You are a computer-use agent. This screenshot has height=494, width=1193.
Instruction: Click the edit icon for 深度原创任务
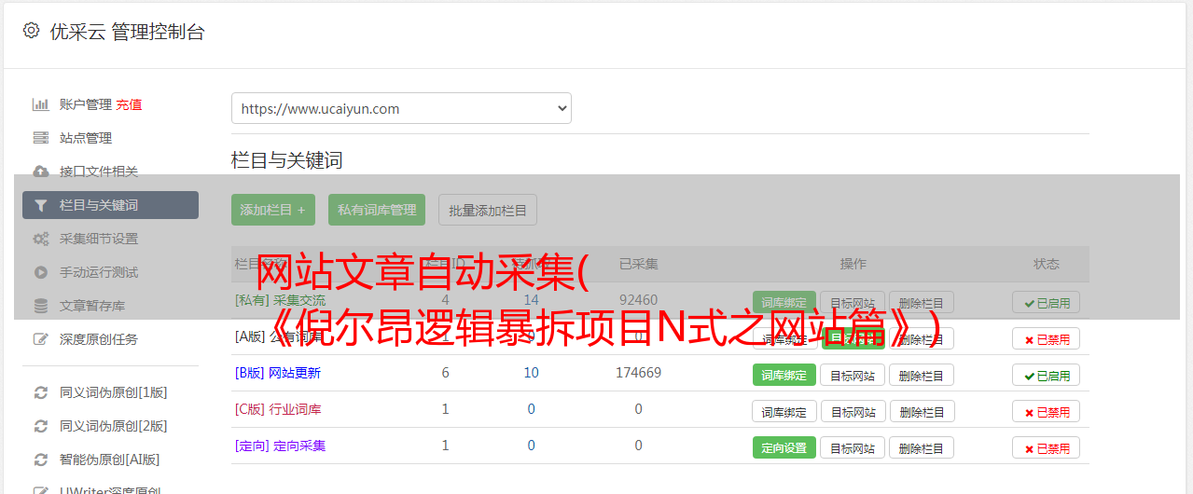(40, 339)
